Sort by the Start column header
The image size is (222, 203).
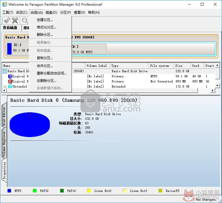click(210, 66)
